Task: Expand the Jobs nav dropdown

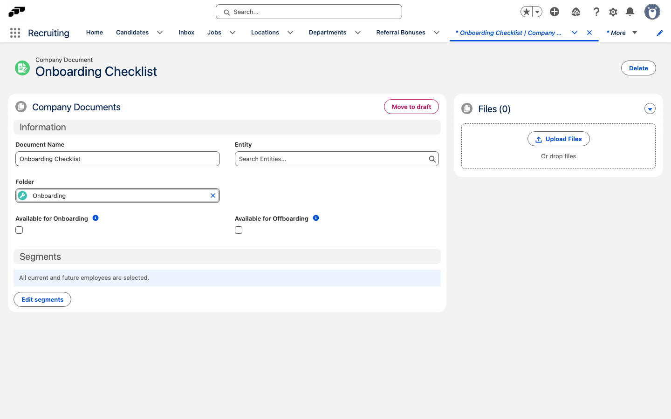Action: [x=233, y=33]
